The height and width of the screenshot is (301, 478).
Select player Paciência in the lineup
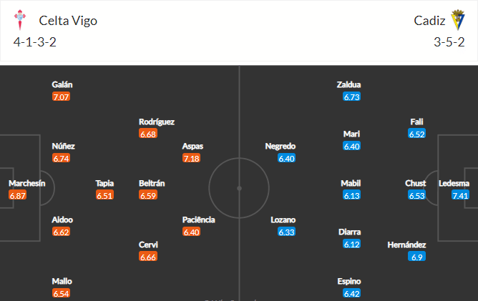click(x=198, y=219)
